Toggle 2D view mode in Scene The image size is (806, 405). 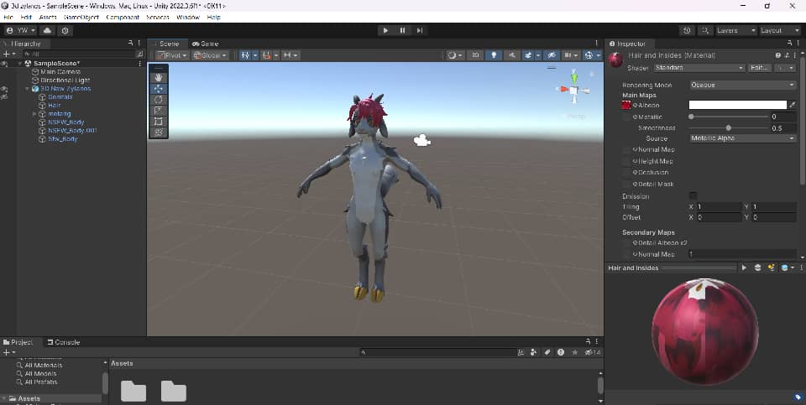click(x=476, y=55)
